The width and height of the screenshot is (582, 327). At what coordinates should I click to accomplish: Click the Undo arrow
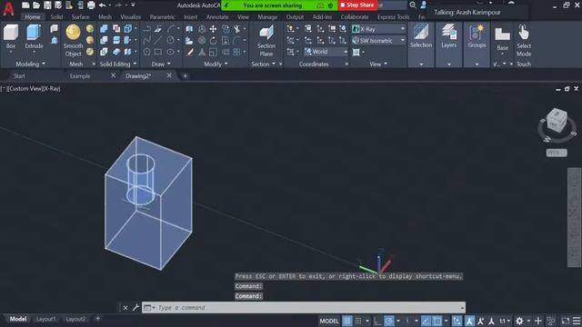tap(103, 5)
